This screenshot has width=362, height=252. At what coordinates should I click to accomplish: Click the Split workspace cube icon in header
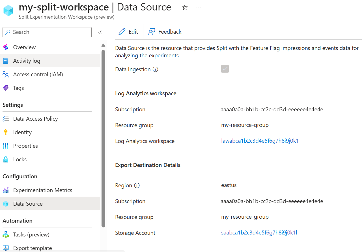pos(8,10)
